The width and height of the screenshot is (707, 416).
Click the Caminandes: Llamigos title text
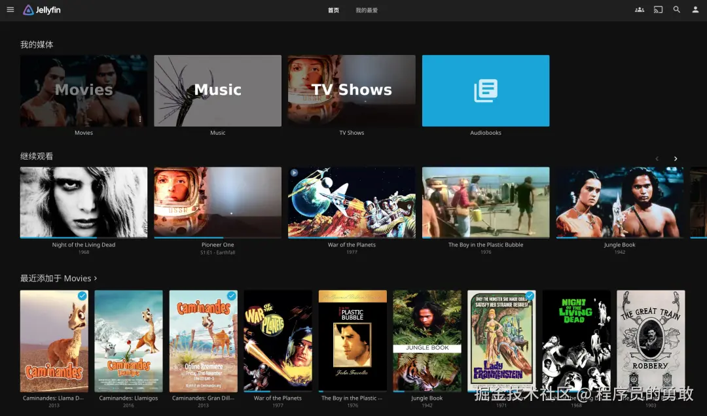tap(128, 398)
